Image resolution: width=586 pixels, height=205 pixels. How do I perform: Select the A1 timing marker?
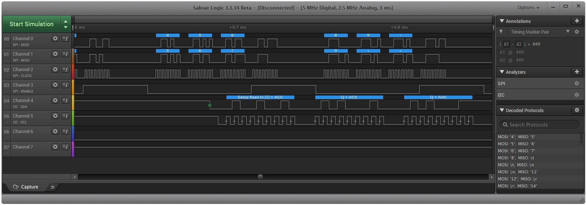coord(506,44)
